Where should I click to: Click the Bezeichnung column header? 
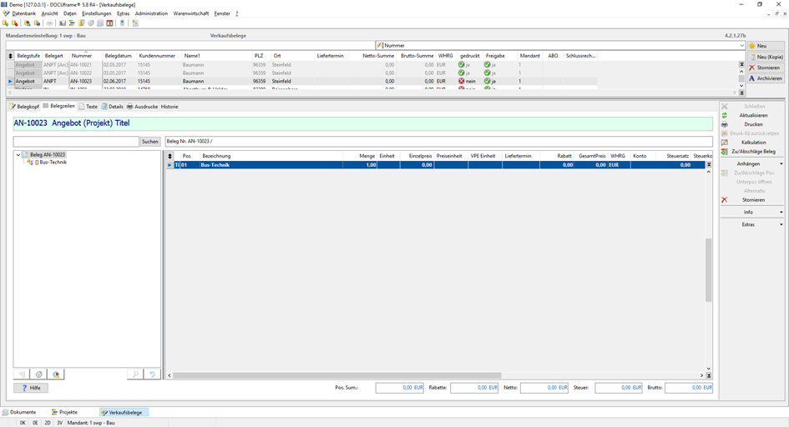pos(271,156)
